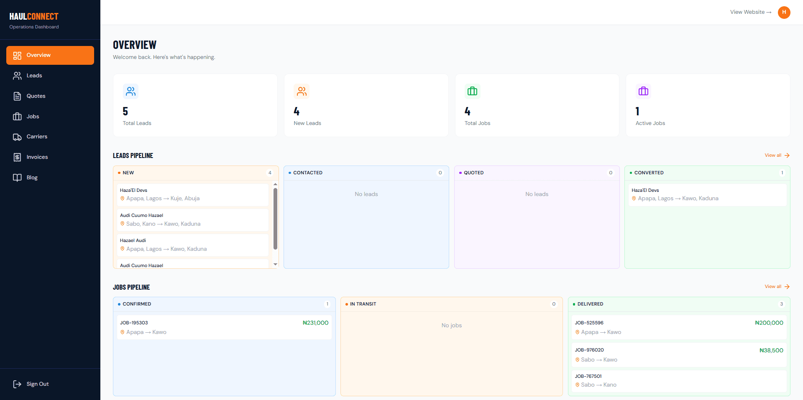Click location pin on JOB-525596 route
The width and height of the screenshot is (803, 400).
point(577,332)
